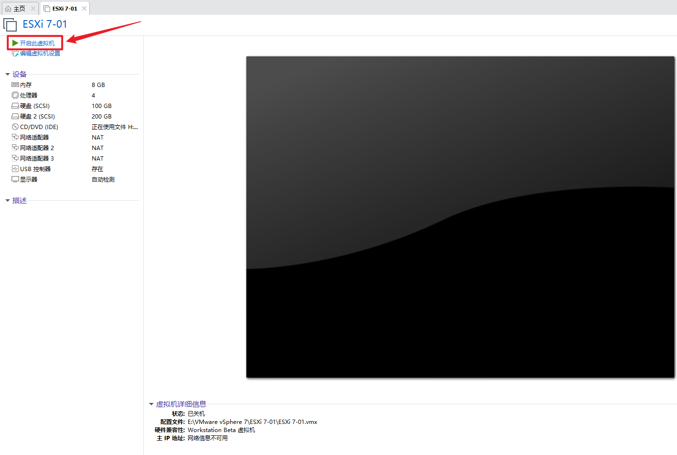Viewport: 677px width, 455px height.
Task: Select the 网络适配器 device label
Action: coord(34,138)
